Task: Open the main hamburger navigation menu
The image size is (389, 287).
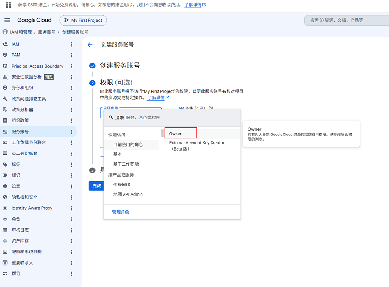Action: pyautogui.click(x=7, y=20)
